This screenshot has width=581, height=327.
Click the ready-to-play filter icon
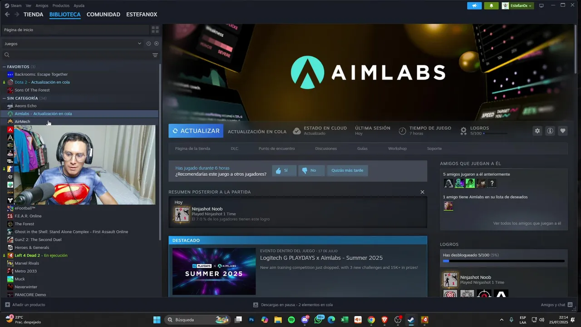tap(157, 44)
